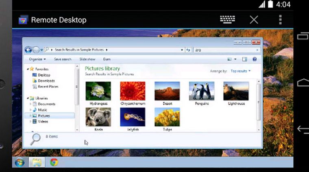The width and height of the screenshot is (309, 172).
Task: Click the Libraries folder icon
Action: pos(32,98)
